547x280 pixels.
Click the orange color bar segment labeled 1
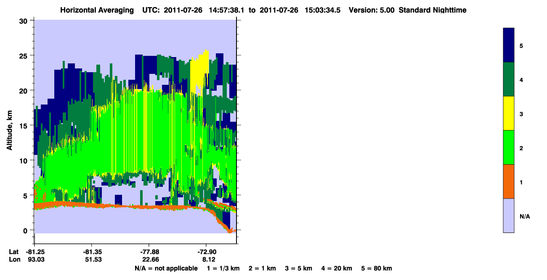[x=508, y=181]
